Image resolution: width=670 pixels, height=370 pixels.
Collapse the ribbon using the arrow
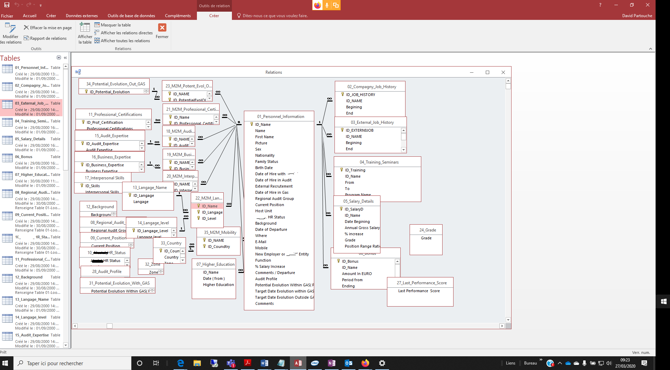650,49
